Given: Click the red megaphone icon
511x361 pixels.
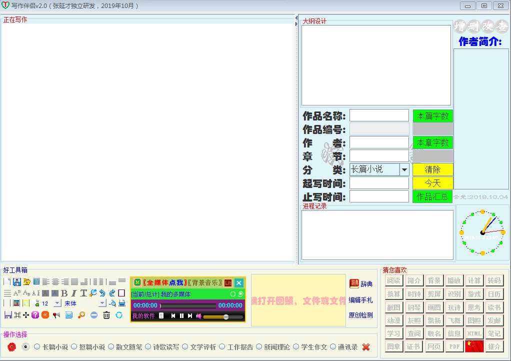Looking at the screenshot, I should (x=56, y=315).
